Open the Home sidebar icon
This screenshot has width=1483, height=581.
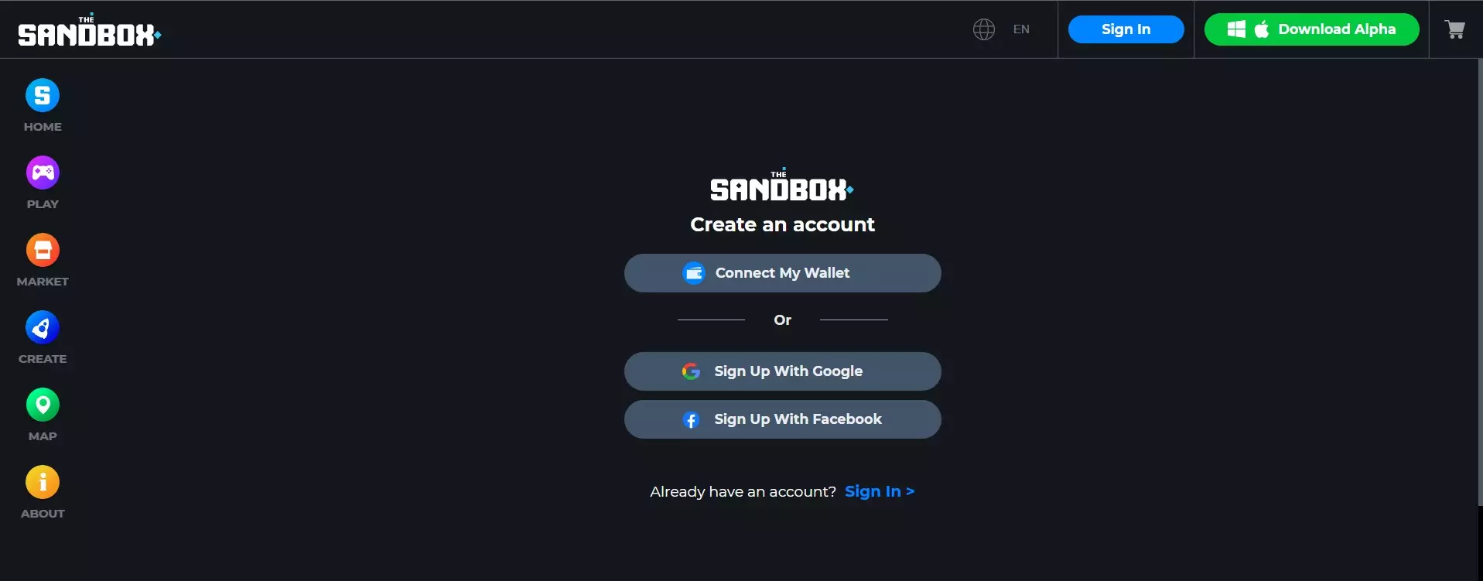click(x=43, y=95)
